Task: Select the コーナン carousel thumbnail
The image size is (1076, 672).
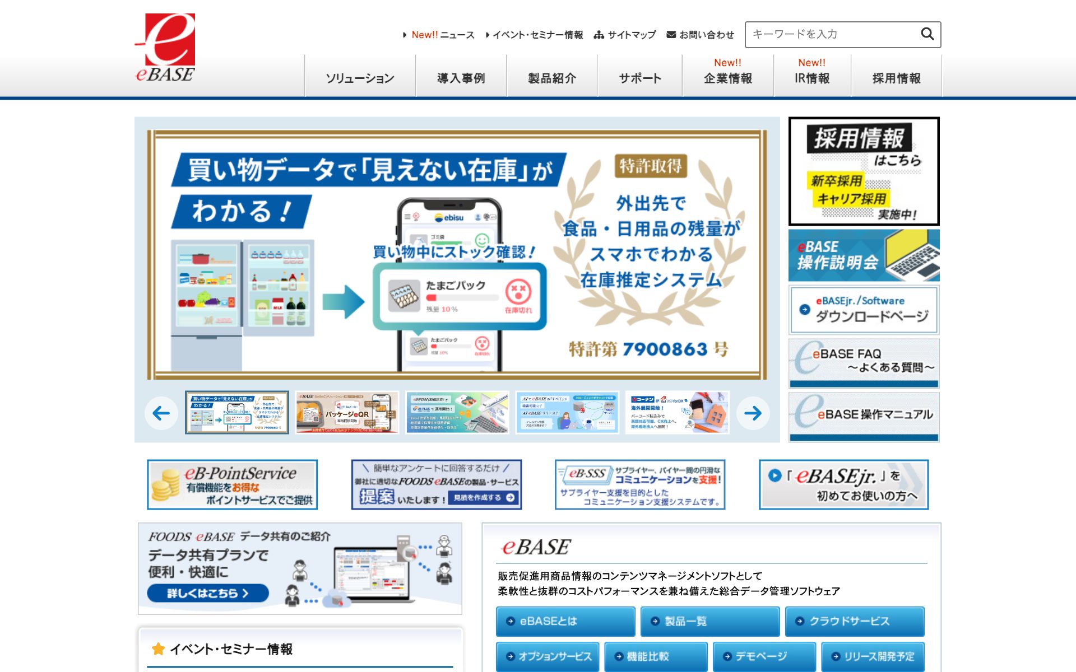Action: coord(677,413)
